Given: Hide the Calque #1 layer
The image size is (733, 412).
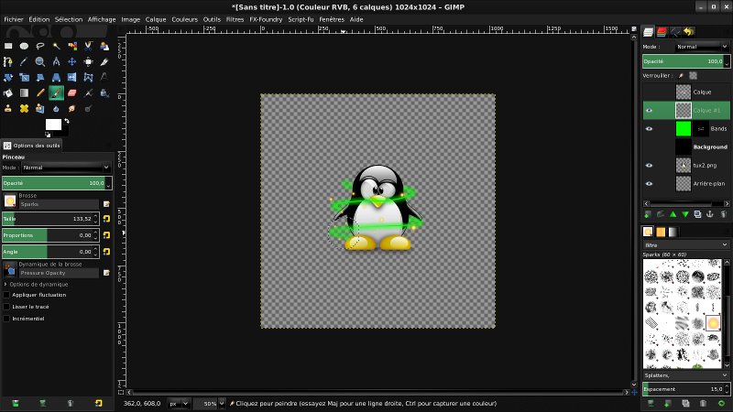Looking at the screenshot, I should tap(649, 111).
